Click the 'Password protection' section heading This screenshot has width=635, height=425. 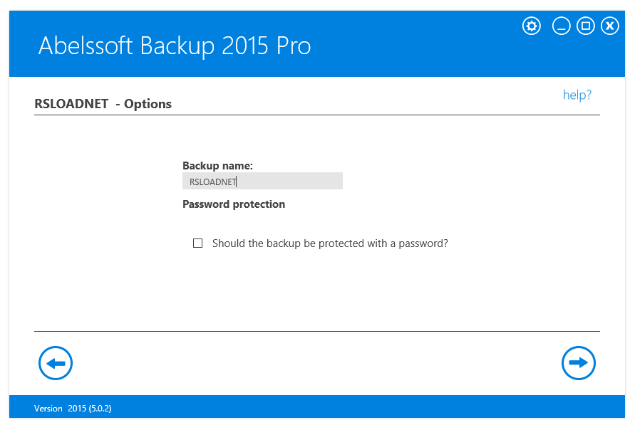pos(234,204)
